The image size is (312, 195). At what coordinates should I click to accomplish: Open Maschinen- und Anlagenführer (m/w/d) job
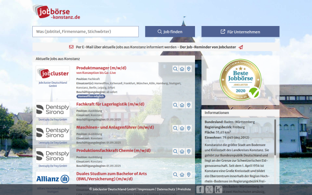pyautogui.click(x=115, y=127)
